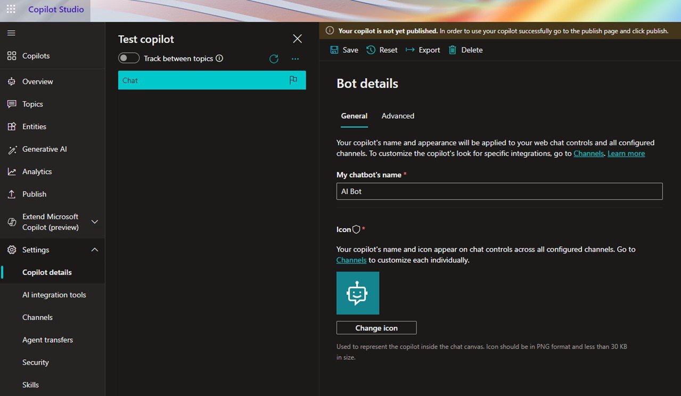
Task: Collapse the hamburger navigation menu
Action: tap(11, 33)
